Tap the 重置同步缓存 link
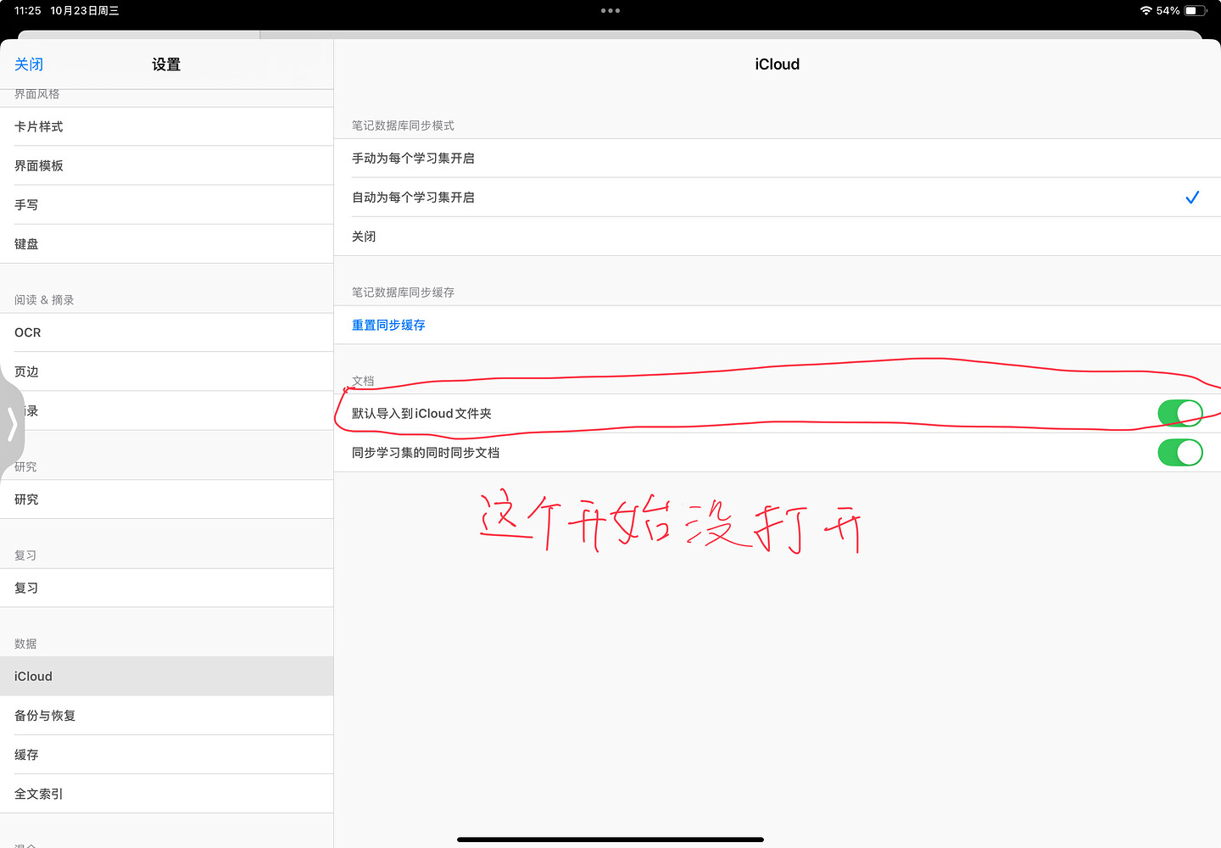 (388, 325)
